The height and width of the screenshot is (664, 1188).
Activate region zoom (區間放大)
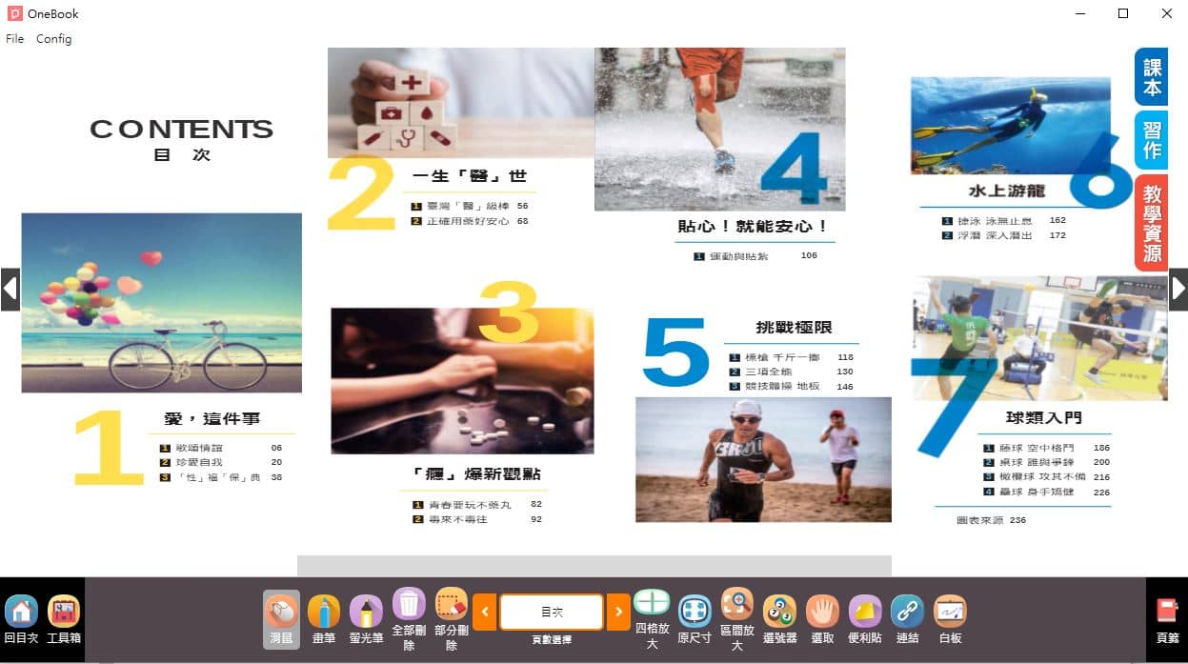[737, 619]
